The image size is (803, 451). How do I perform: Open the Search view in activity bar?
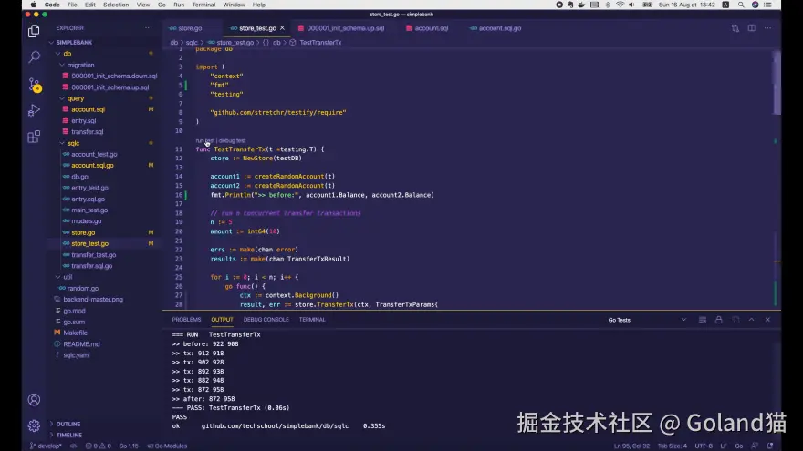click(34, 56)
